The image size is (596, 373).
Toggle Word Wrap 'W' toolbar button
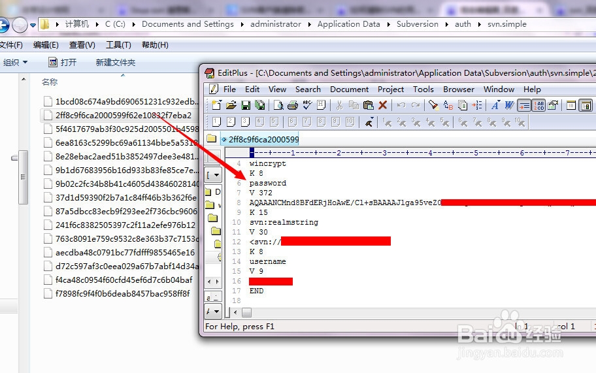coord(509,105)
